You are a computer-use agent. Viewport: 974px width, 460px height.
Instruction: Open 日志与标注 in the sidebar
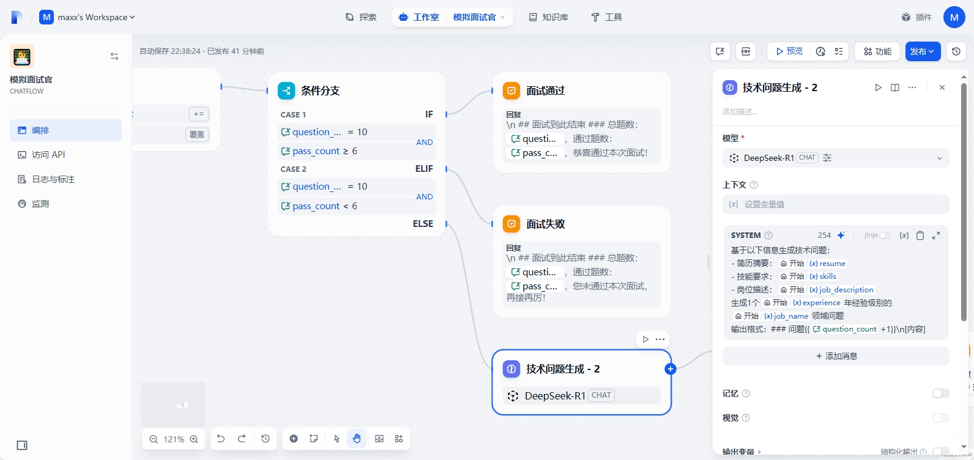click(x=65, y=179)
